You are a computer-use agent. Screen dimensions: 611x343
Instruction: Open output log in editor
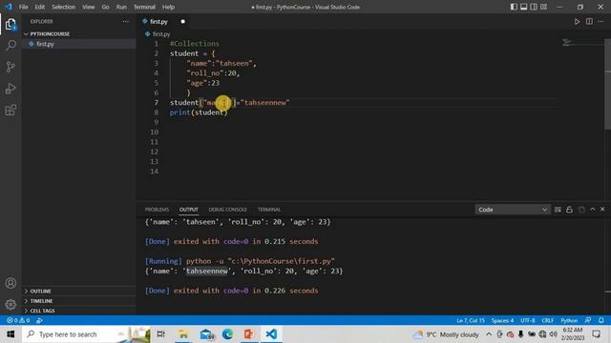click(581, 210)
